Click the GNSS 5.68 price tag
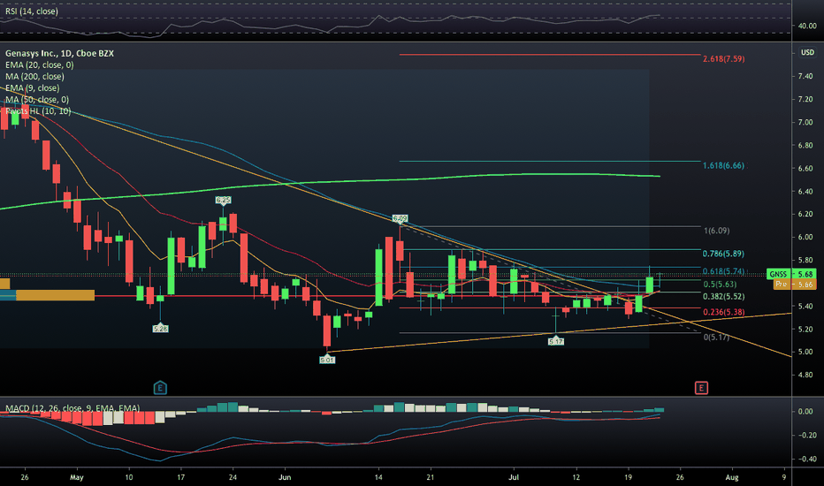 point(791,274)
